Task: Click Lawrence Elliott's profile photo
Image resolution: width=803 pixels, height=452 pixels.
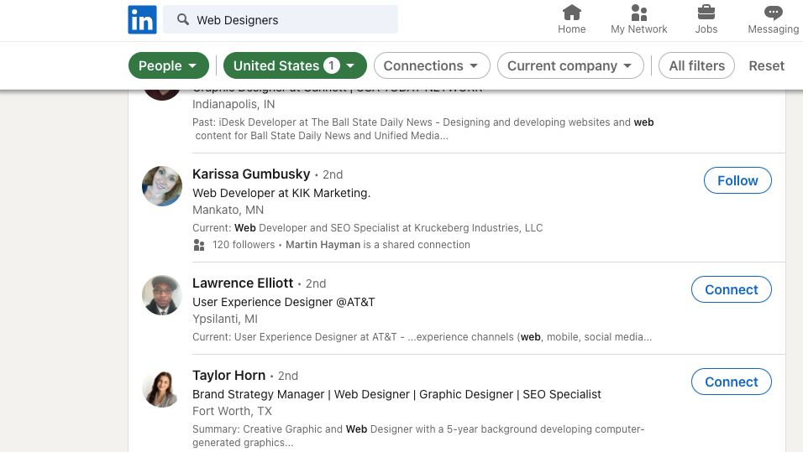Action: (x=162, y=295)
